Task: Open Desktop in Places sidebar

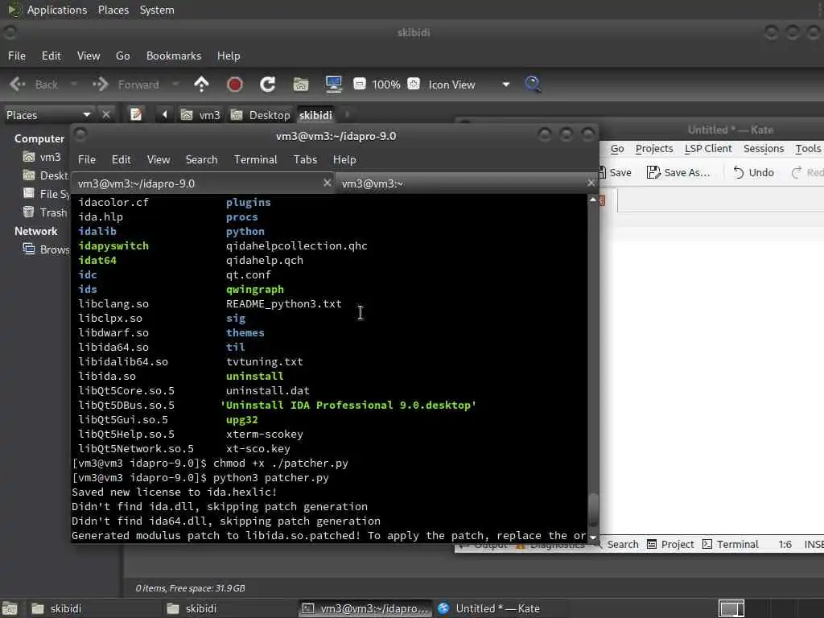Action: coord(45,175)
